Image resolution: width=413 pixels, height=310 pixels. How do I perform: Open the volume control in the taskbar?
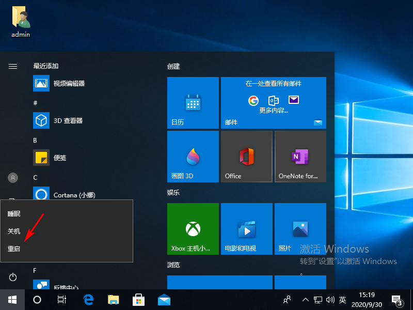point(331,300)
